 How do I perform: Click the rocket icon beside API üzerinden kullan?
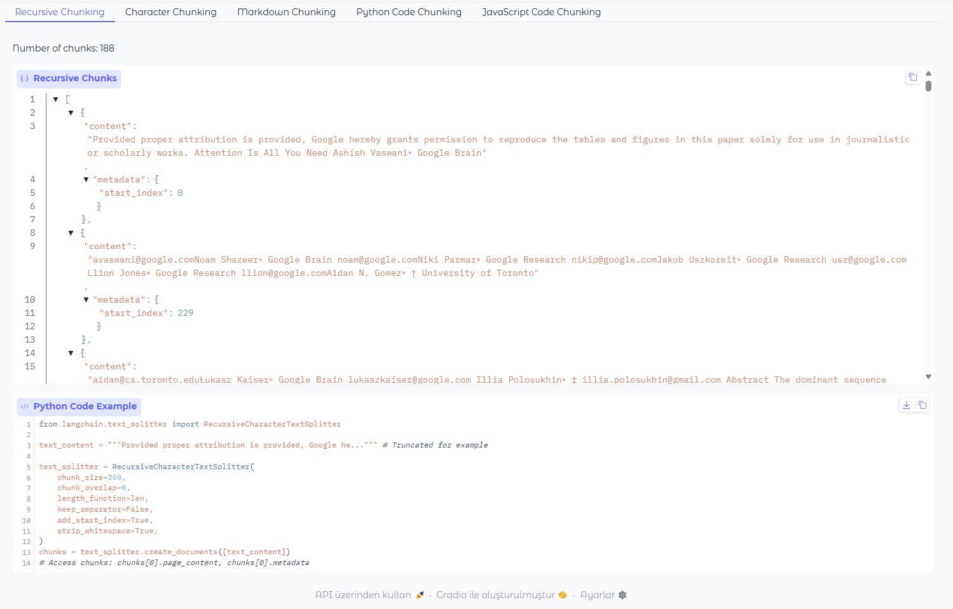[x=420, y=595]
